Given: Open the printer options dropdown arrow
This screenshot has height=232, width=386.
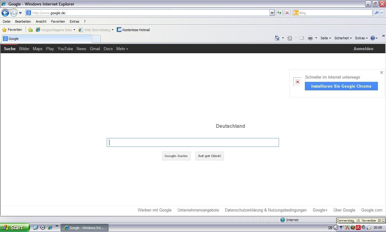Looking at the screenshot, I should coord(316,38).
